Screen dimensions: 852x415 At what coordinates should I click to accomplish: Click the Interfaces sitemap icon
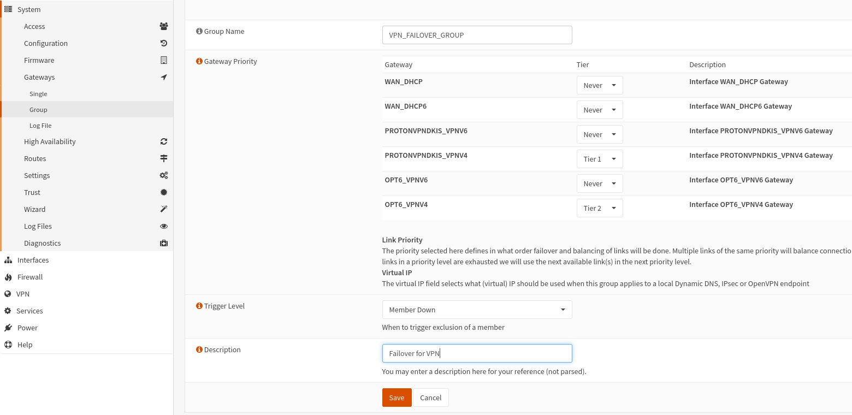(8, 260)
